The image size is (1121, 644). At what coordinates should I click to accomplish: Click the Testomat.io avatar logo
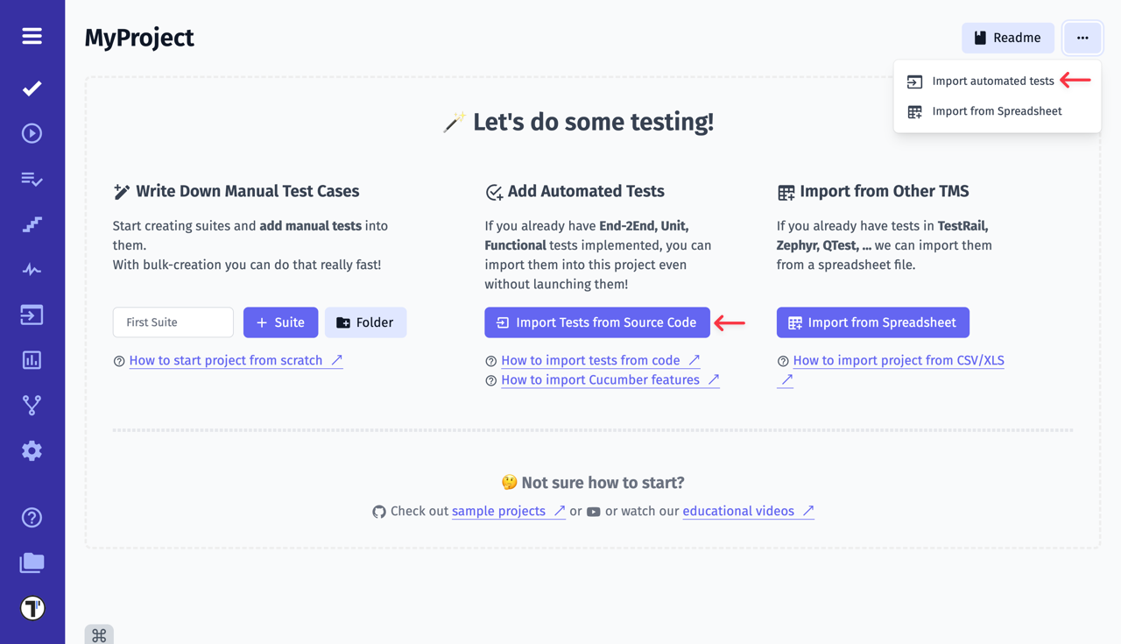coord(32,608)
